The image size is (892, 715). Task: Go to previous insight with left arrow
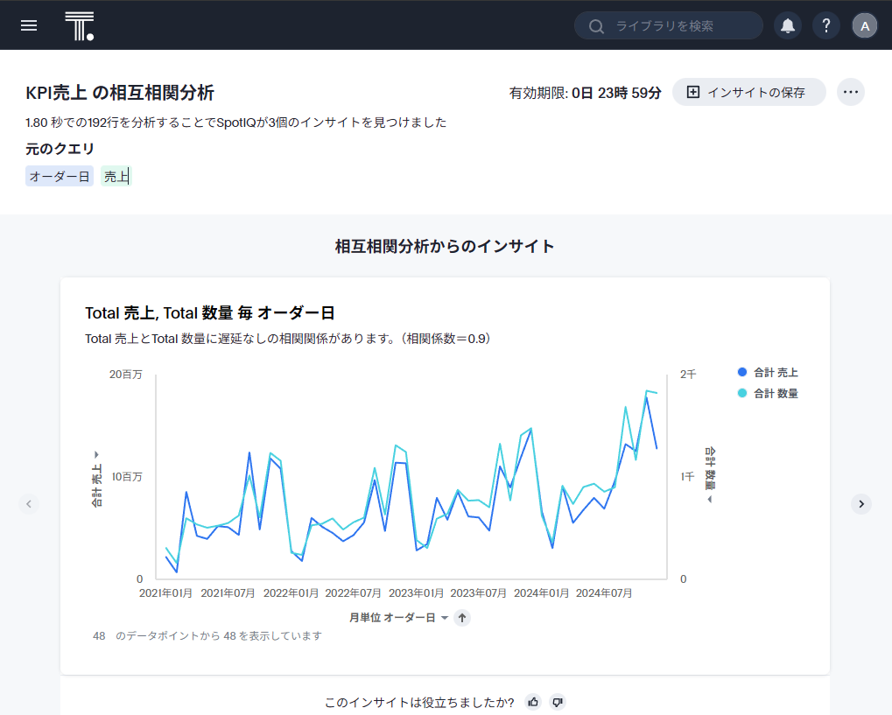pyautogui.click(x=29, y=503)
